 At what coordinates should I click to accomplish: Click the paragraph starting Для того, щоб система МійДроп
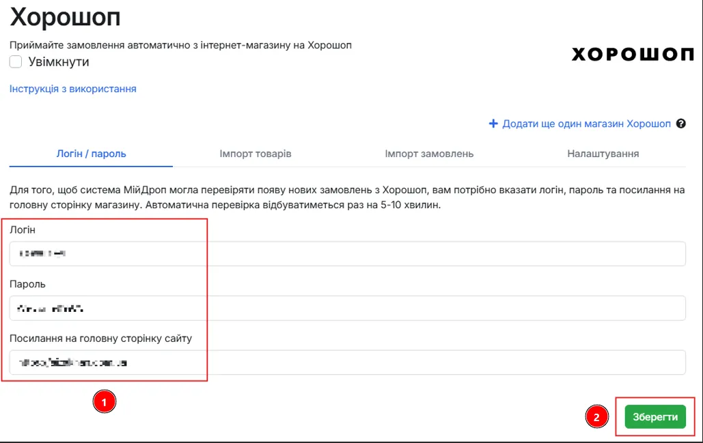pyautogui.click(x=347, y=197)
